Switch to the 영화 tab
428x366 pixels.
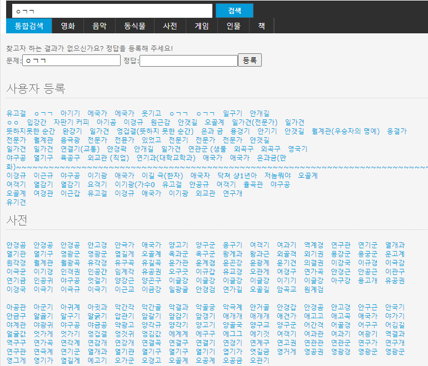pyautogui.click(x=68, y=26)
